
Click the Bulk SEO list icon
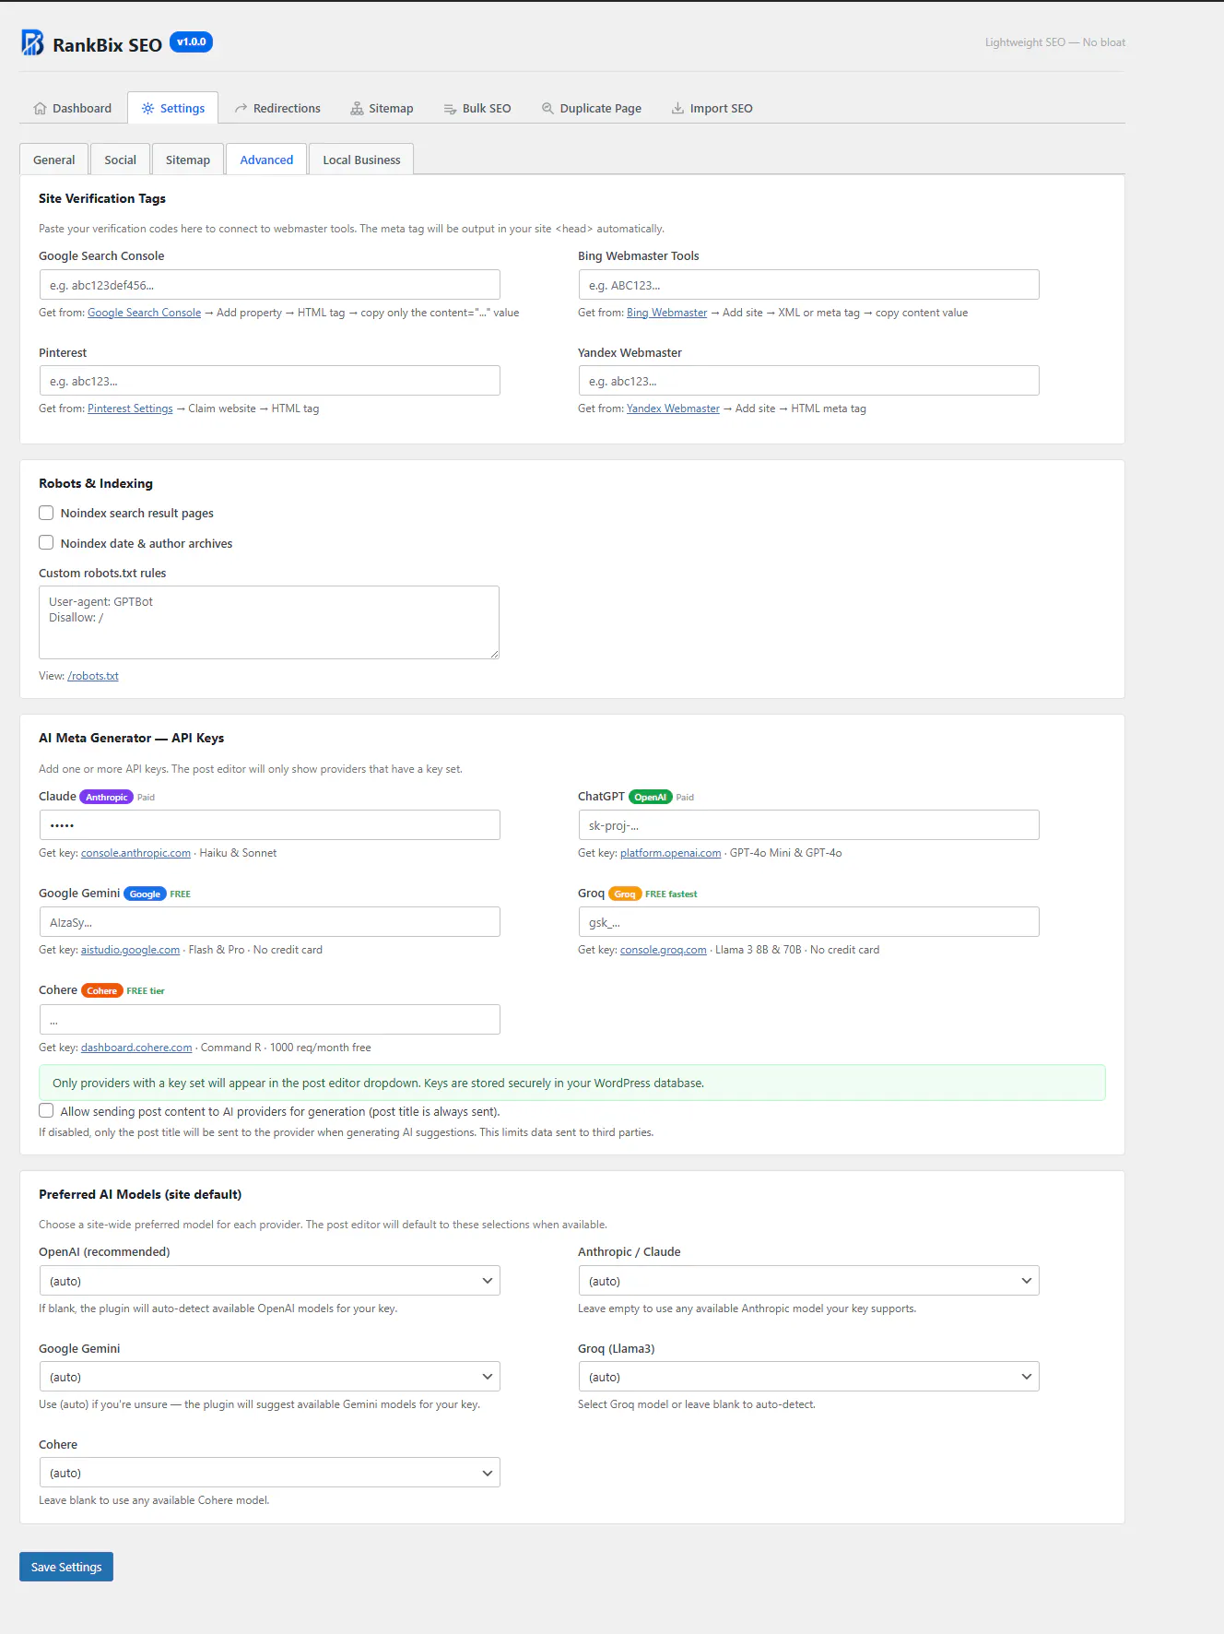point(450,108)
